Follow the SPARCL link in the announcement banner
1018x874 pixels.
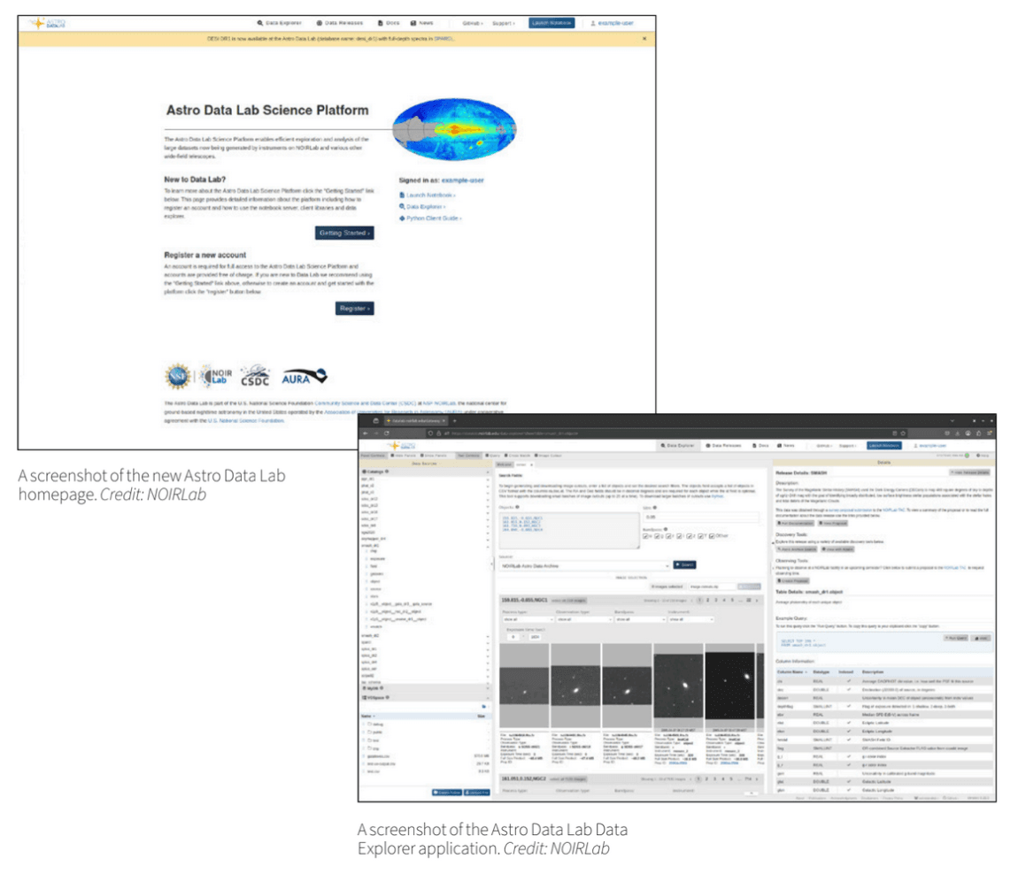[x=443, y=39]
